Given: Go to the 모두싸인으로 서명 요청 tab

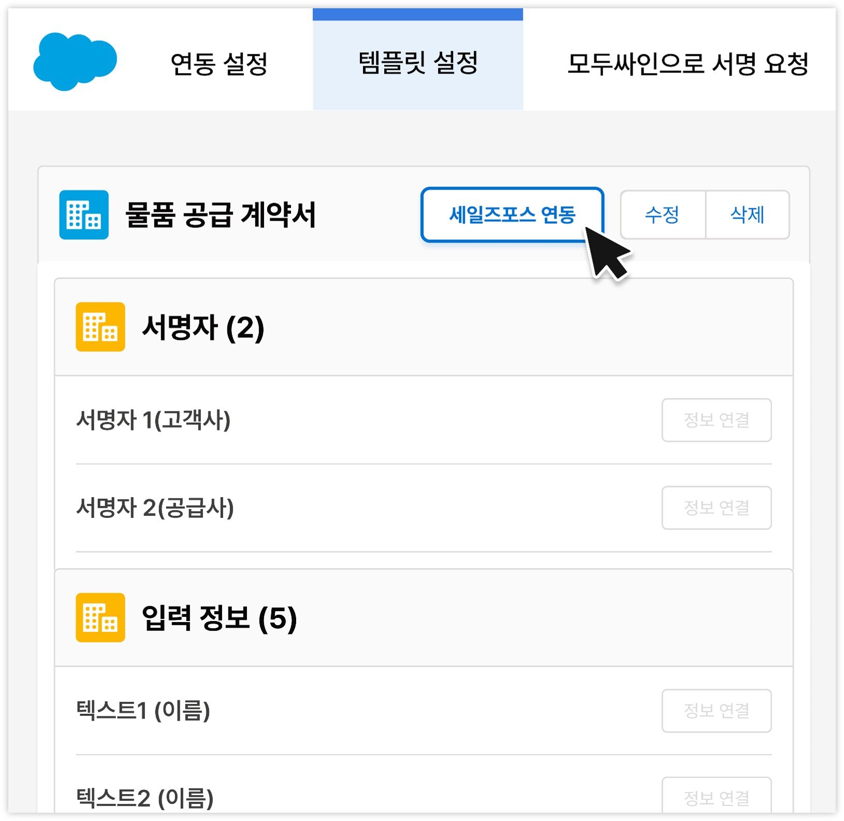Looking at the screenshot, I should (x=688, y=64).
